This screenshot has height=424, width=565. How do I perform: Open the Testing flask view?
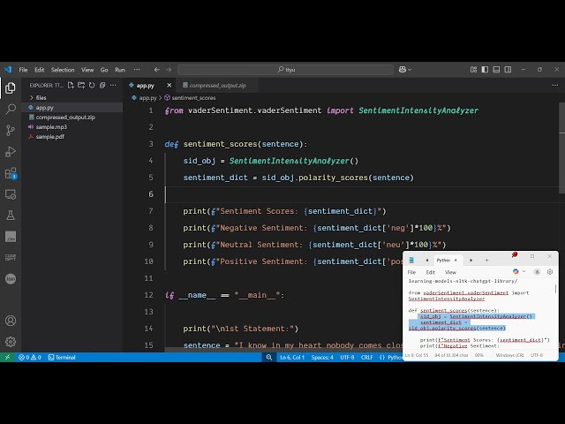point(11,216)
